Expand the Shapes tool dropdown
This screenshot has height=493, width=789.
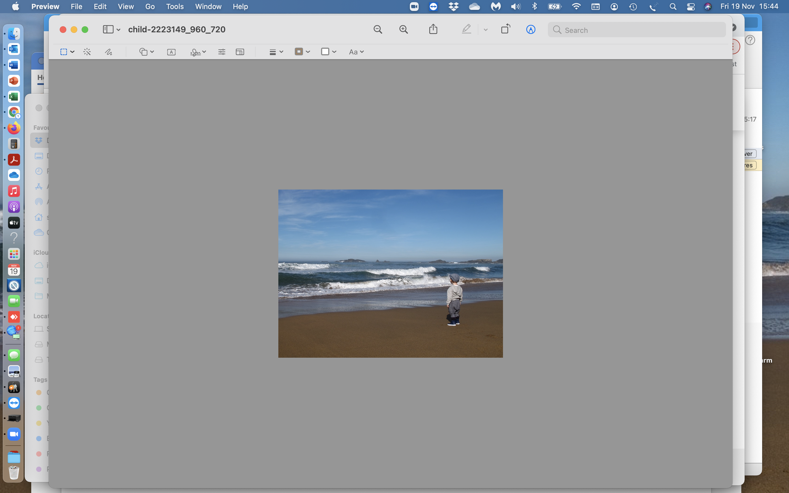pos(146,52)
